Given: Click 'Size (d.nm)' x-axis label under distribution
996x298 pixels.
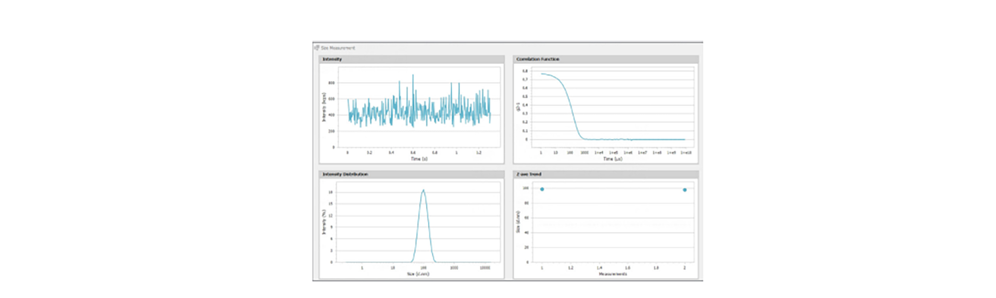Looking at the screenshot, I should tap(418, 274).
